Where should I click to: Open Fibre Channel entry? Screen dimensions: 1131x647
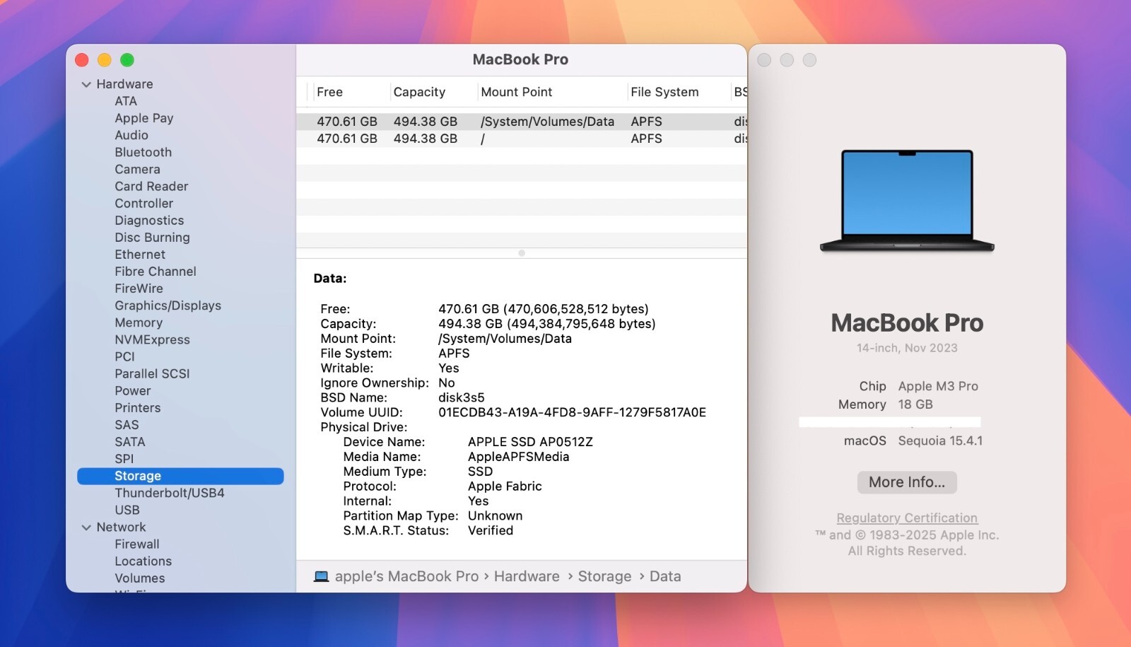(x=156, y=272)
